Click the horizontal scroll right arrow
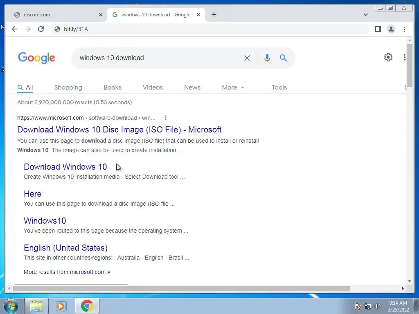The height and width of the screenshot is (314, 419). (x=403, y=289)
